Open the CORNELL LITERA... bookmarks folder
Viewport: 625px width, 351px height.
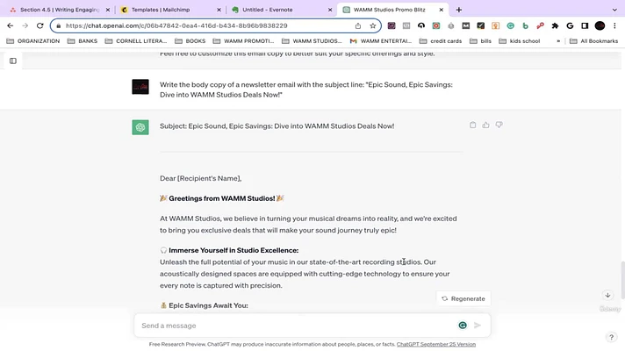[x=136, y=41]
